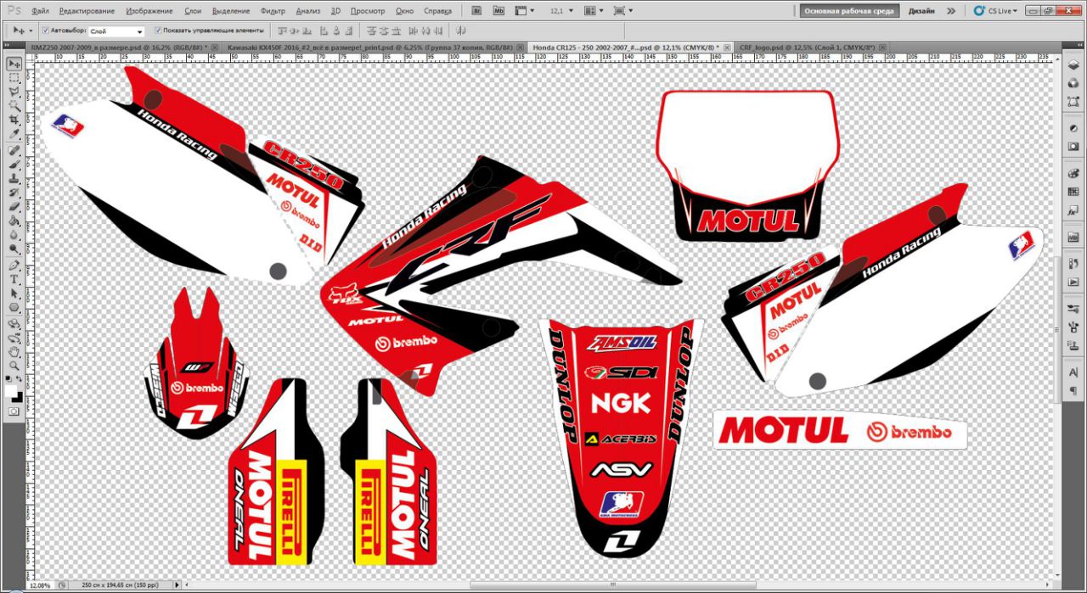Select the History Brush tool
The image size is (1087, 593).
tap(14, 193)
